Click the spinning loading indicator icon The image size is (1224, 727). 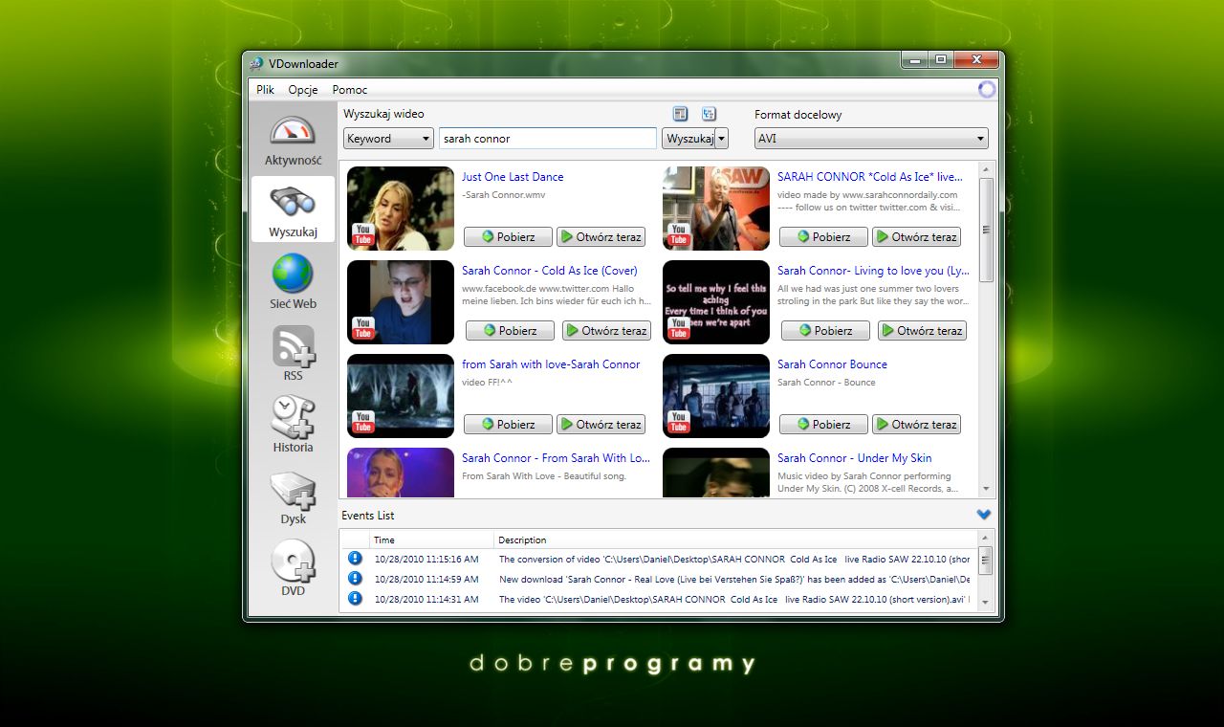point(987,90)
